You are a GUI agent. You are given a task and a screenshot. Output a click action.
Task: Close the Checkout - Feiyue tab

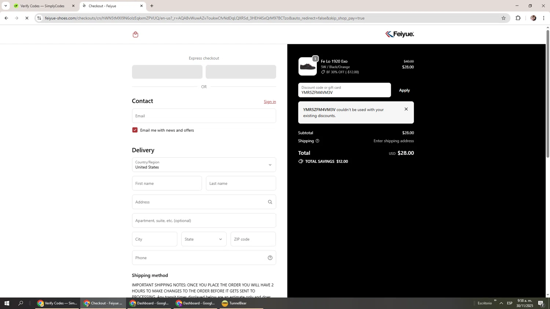142,6
